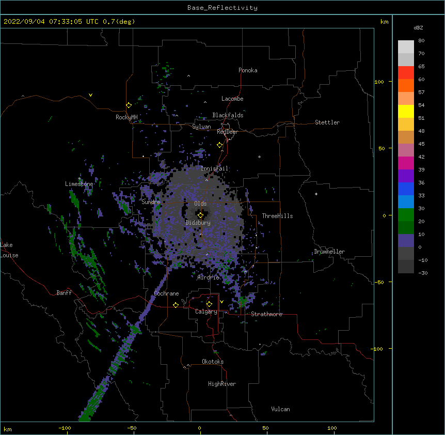Click the ThreeHills town label

click(277, 216)
